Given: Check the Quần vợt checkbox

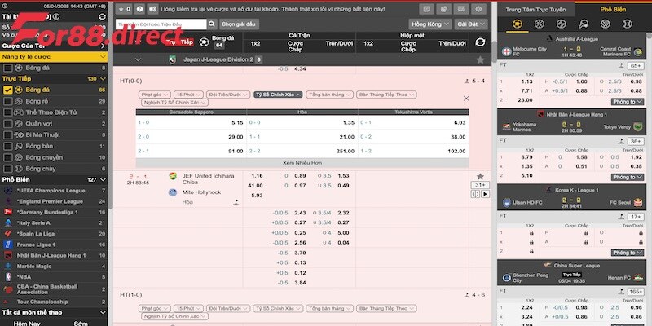Looking at the screenshot, I should (x=7, y=124).
